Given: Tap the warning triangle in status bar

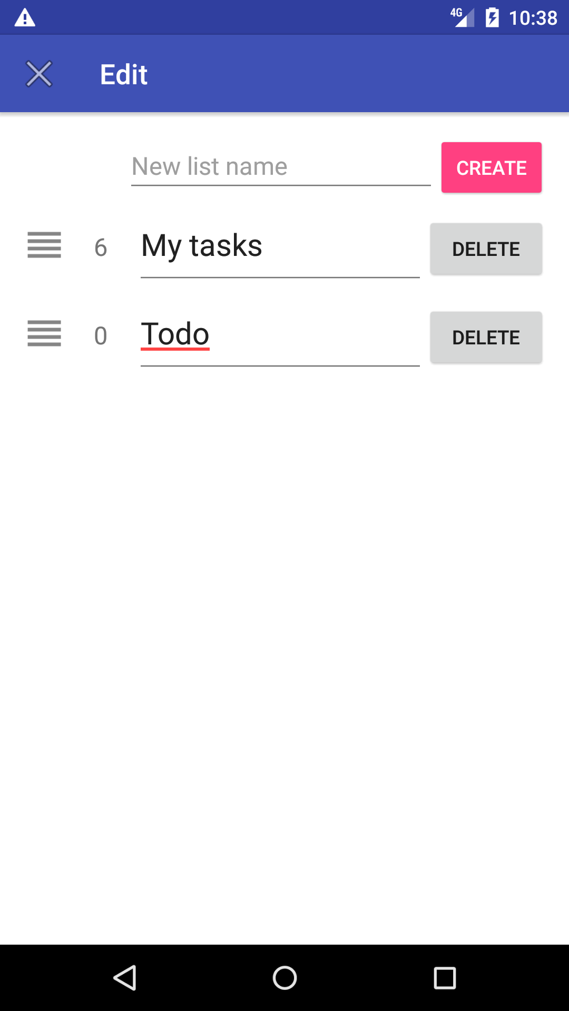Looking at the screenshot, I should tap(25, 18).
